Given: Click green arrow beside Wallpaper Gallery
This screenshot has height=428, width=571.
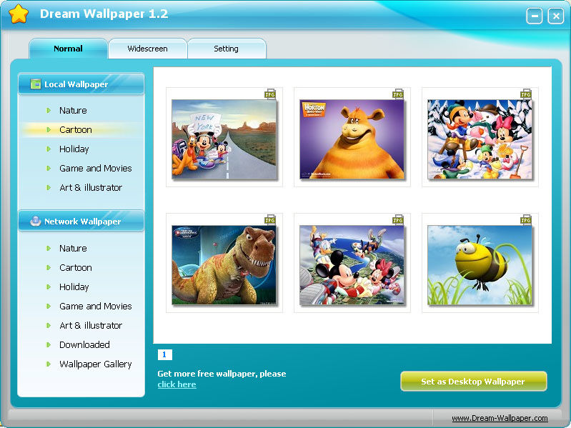Looking at the screenshot, I should [x=49, y=364].
